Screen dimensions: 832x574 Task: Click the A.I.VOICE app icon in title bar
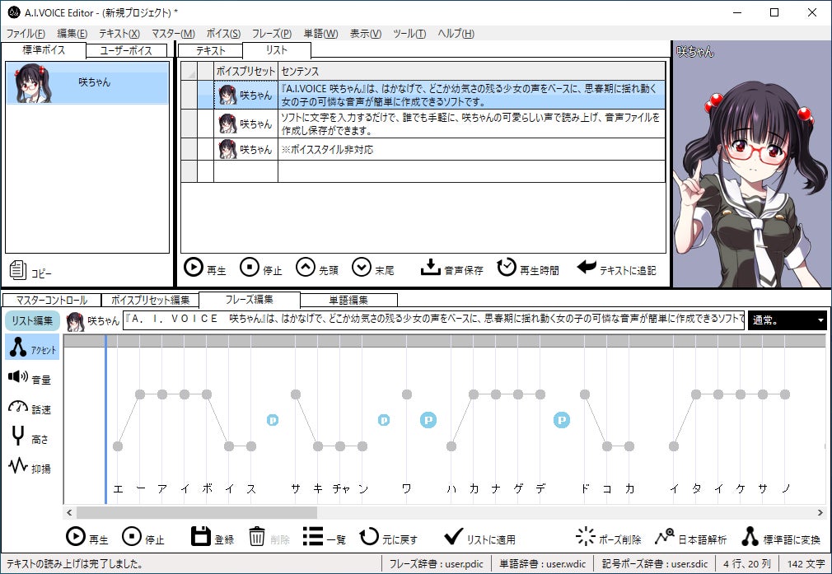[13, 12]
